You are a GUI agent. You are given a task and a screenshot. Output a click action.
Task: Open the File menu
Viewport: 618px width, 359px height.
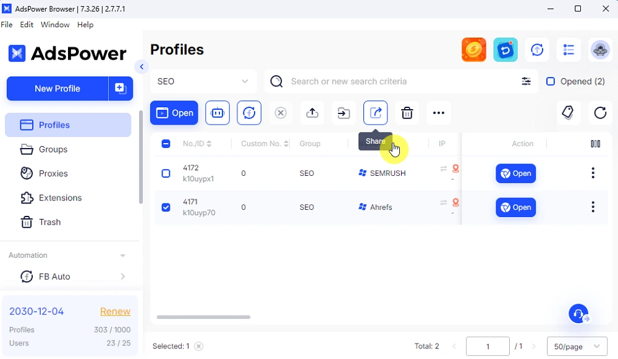tap(7, 25)
